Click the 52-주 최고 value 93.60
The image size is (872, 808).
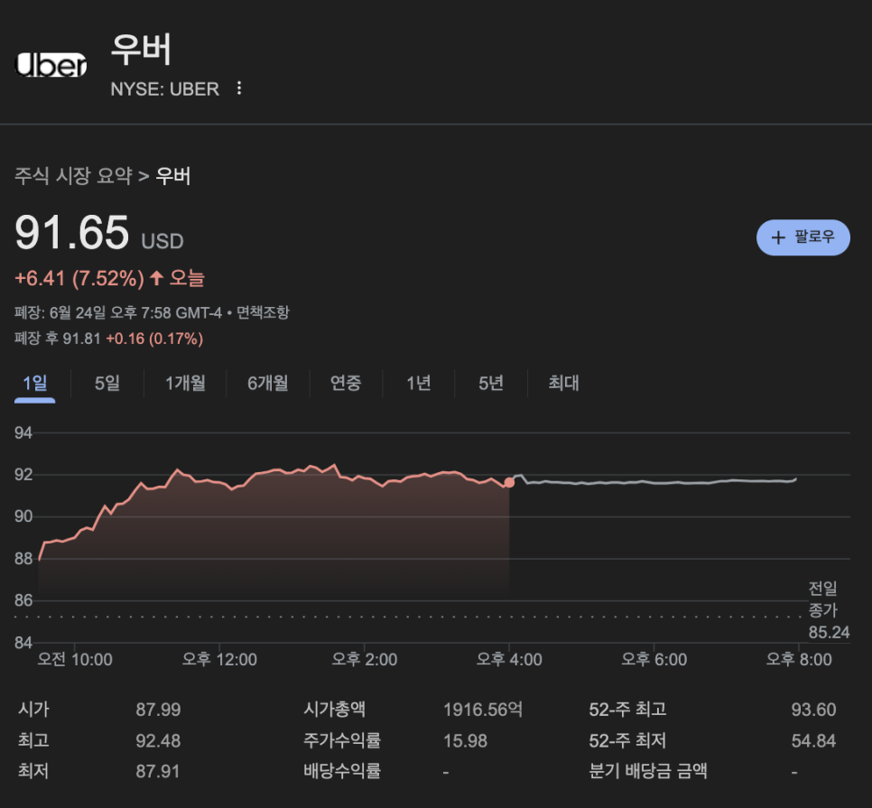(813, 710)
